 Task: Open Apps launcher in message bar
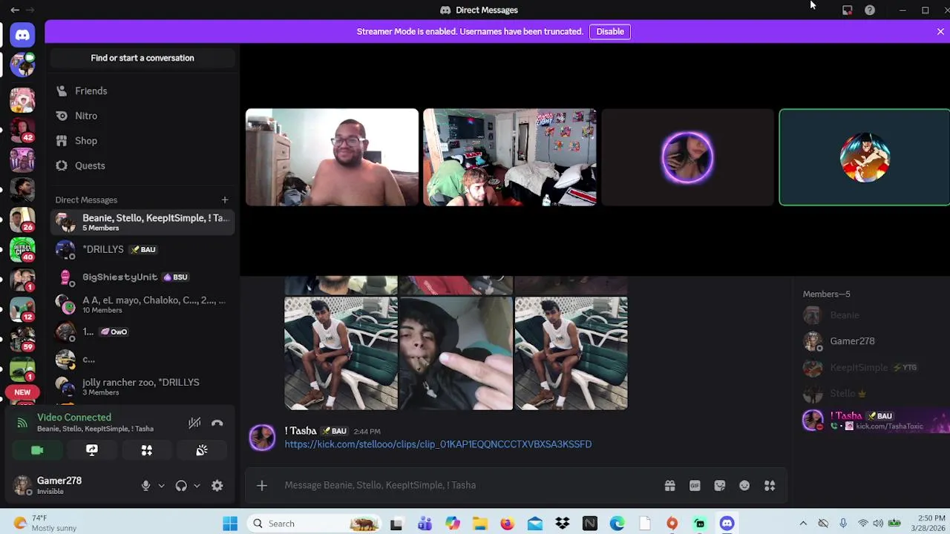pos(770,485)
